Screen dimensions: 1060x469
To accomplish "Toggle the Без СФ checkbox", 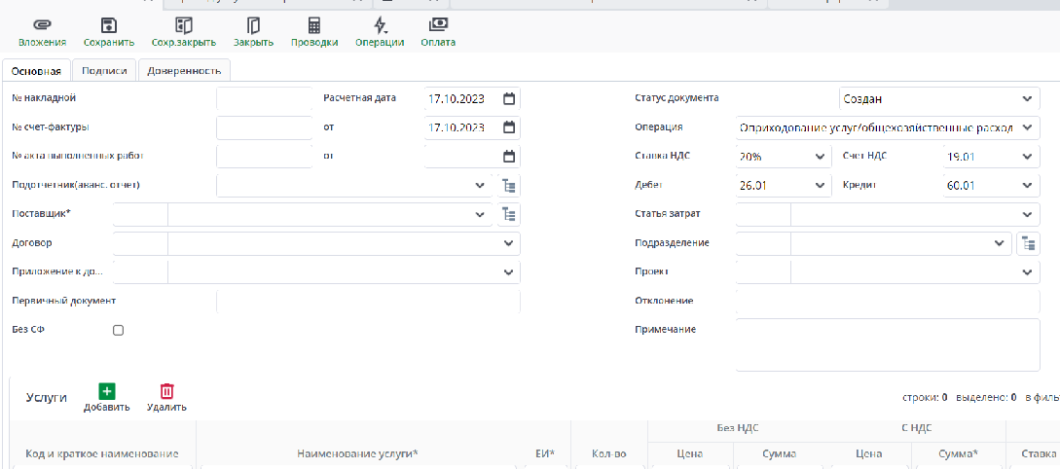I will tap(118, 330).
